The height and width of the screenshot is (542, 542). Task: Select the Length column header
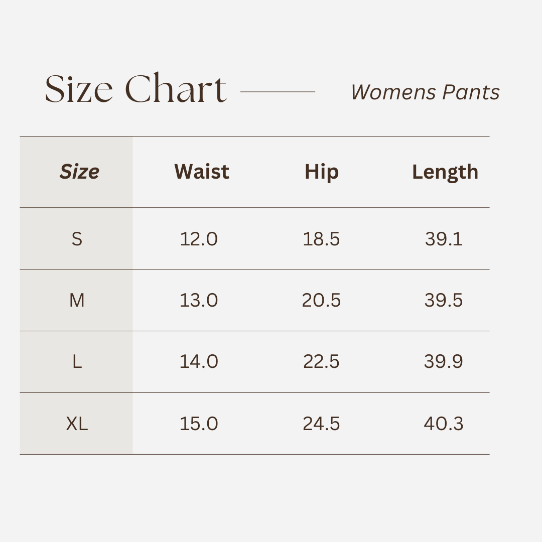coord(445,172)
